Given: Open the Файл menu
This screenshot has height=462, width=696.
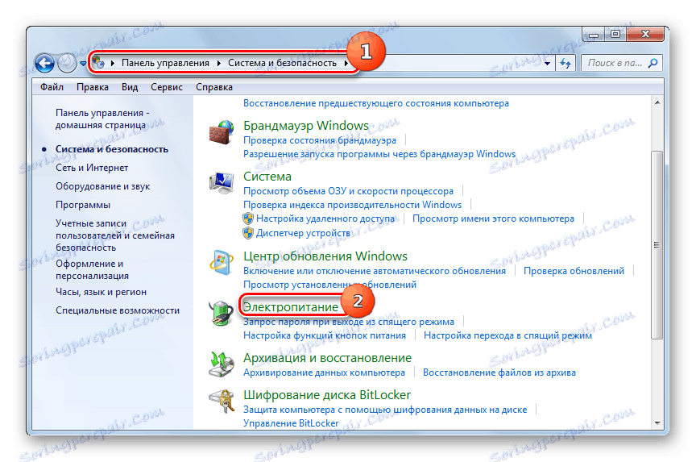Looking at the screenshot, I should 52,87.
